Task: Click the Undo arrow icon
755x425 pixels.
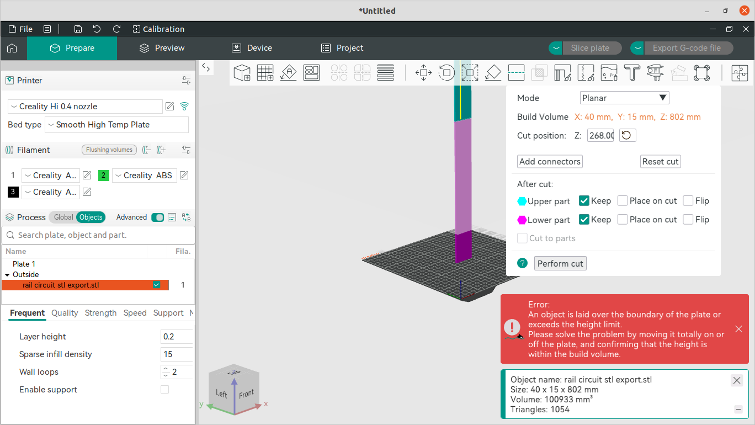Action: 97,29
